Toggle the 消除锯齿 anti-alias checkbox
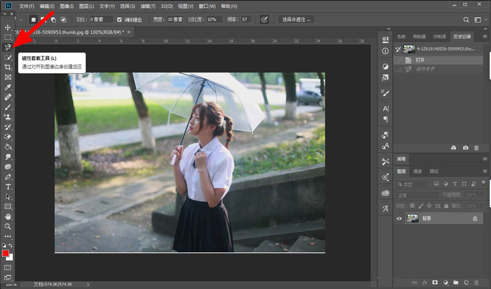 (119, 20)
